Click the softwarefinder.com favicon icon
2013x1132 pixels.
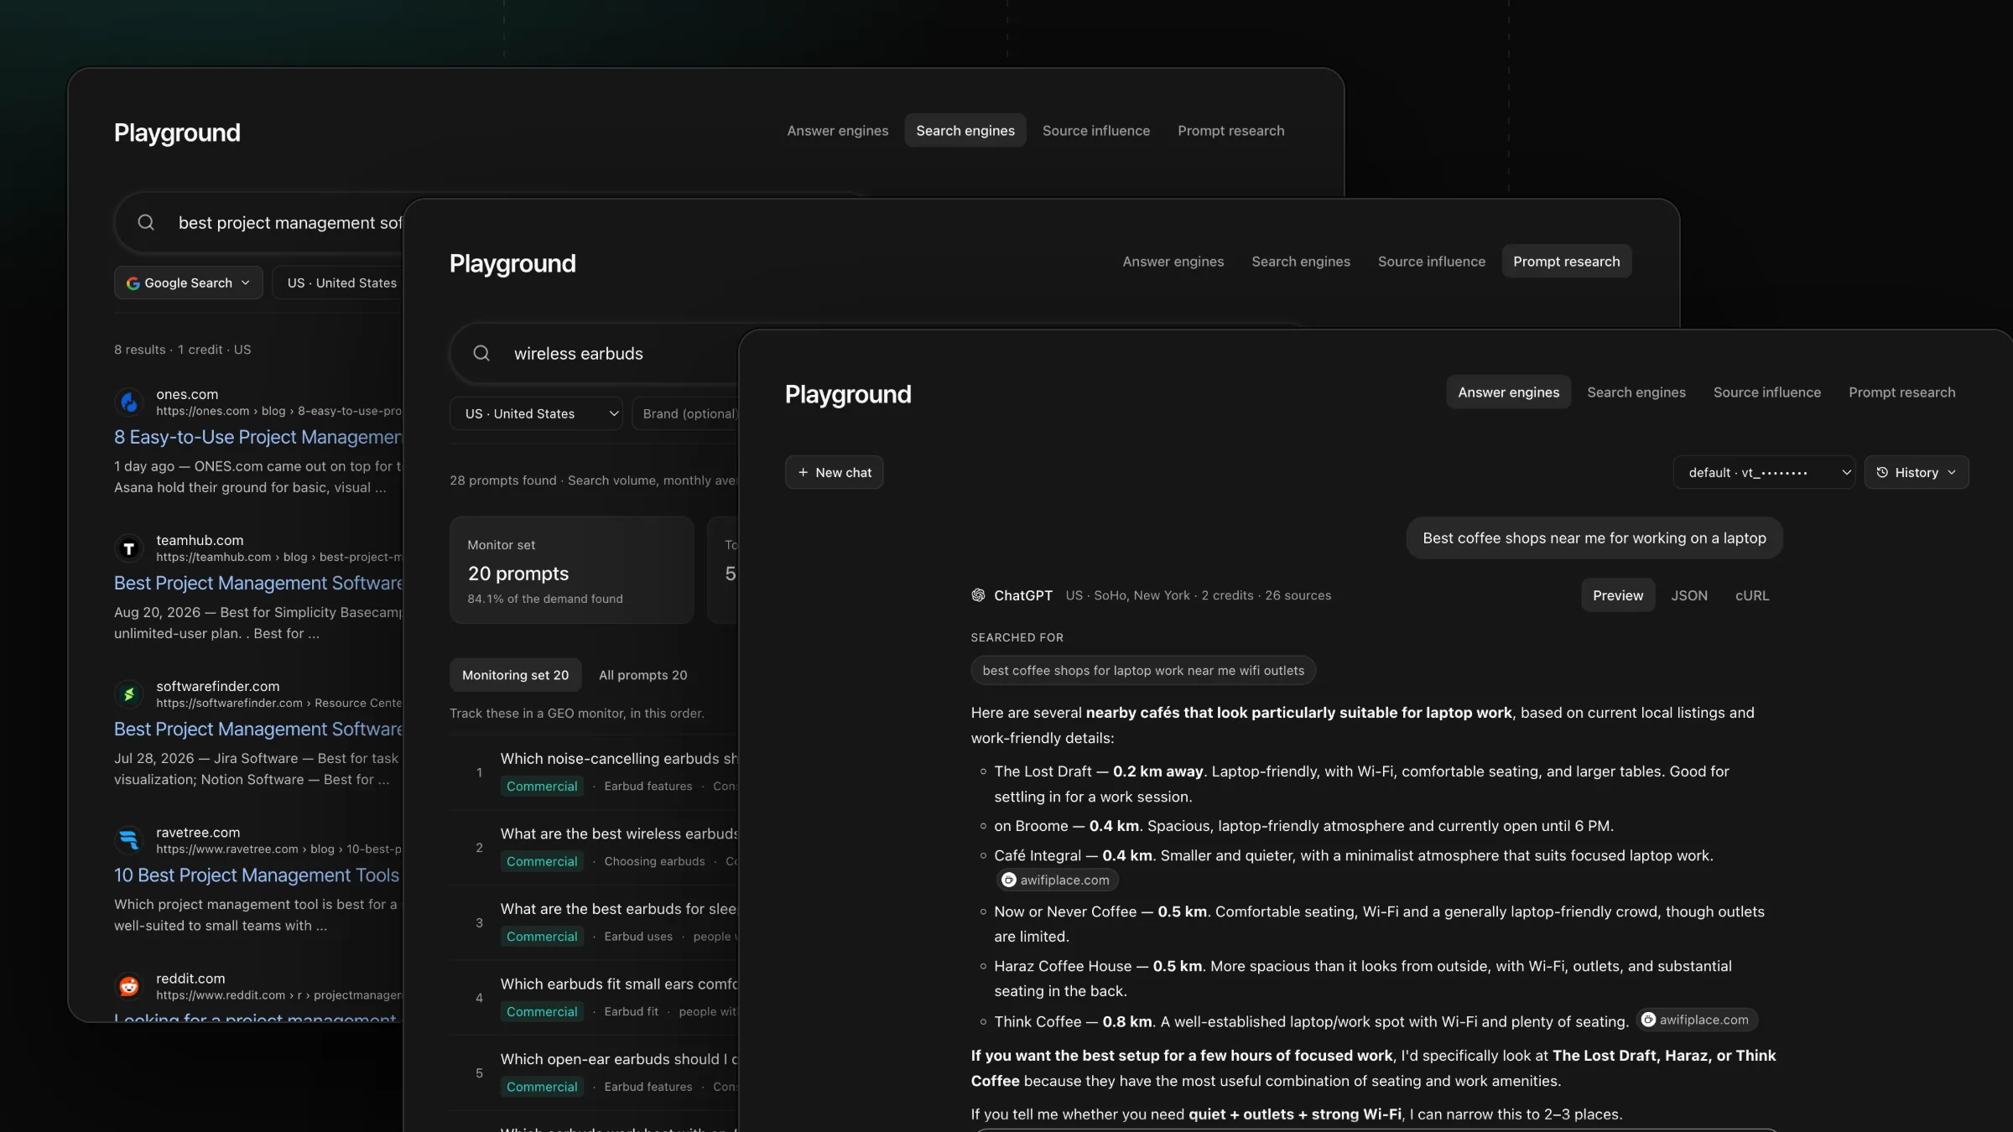click(128, 693)
